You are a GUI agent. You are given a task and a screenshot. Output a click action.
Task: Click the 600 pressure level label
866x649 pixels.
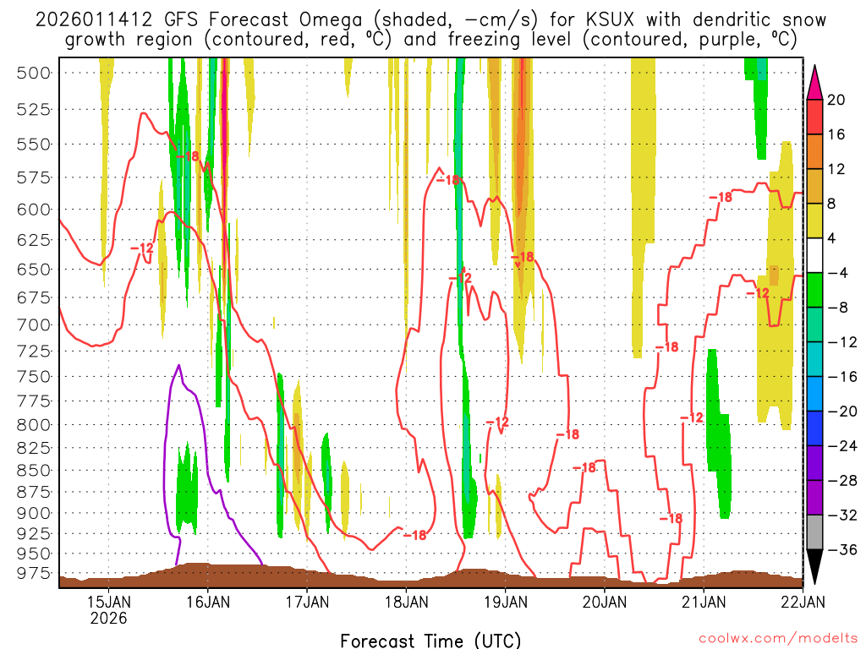point(34,210)
